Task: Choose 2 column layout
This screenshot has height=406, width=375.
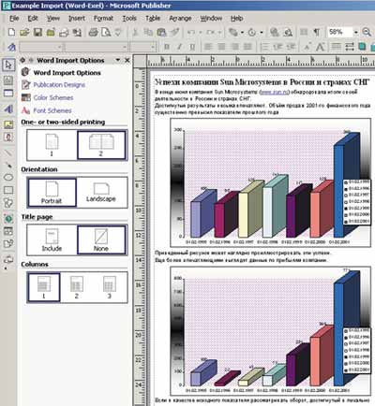Action: click(77, 287)
